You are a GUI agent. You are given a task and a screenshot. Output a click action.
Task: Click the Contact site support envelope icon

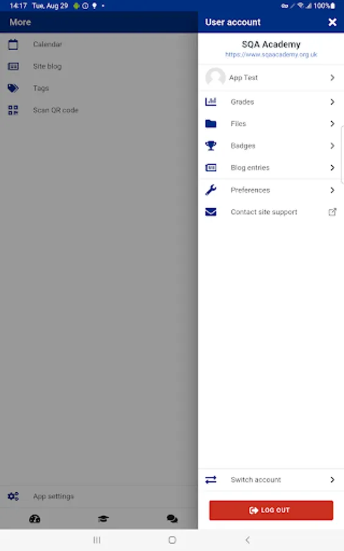[211, 212]
